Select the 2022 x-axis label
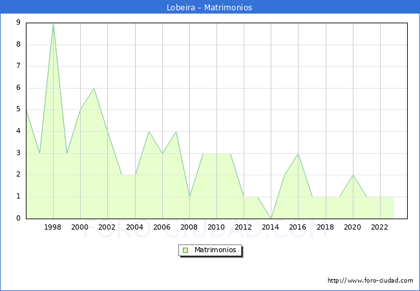 coord(379,228)
